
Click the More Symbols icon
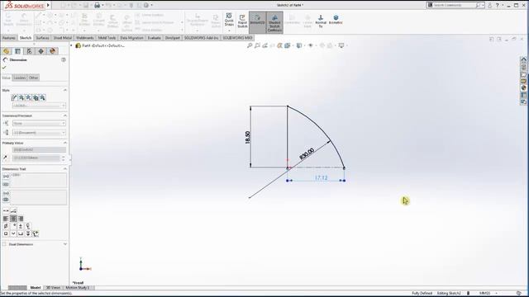point(36,233)
